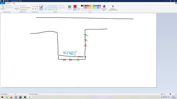The width and height of the screenshot is (177, 99).
Task: Open the Paste dropdown arrow
Action: pos(3,10)
